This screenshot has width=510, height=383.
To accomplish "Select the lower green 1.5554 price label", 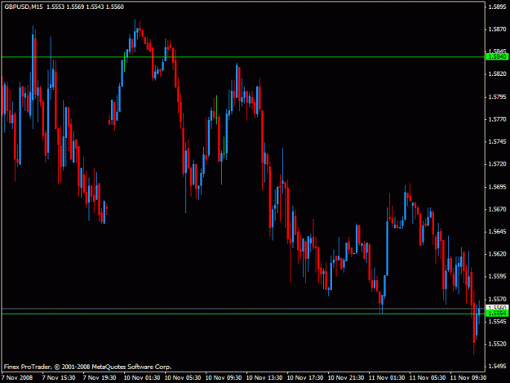I will pos(497,314).
